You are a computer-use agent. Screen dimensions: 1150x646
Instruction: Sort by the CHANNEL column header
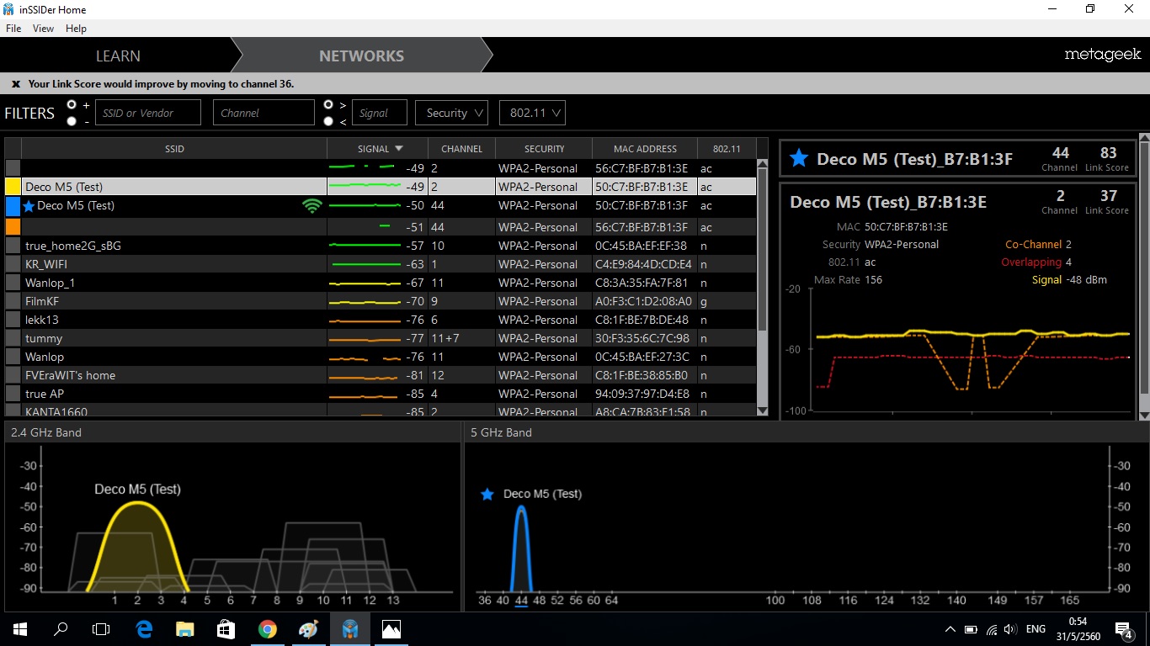(462, 149)
